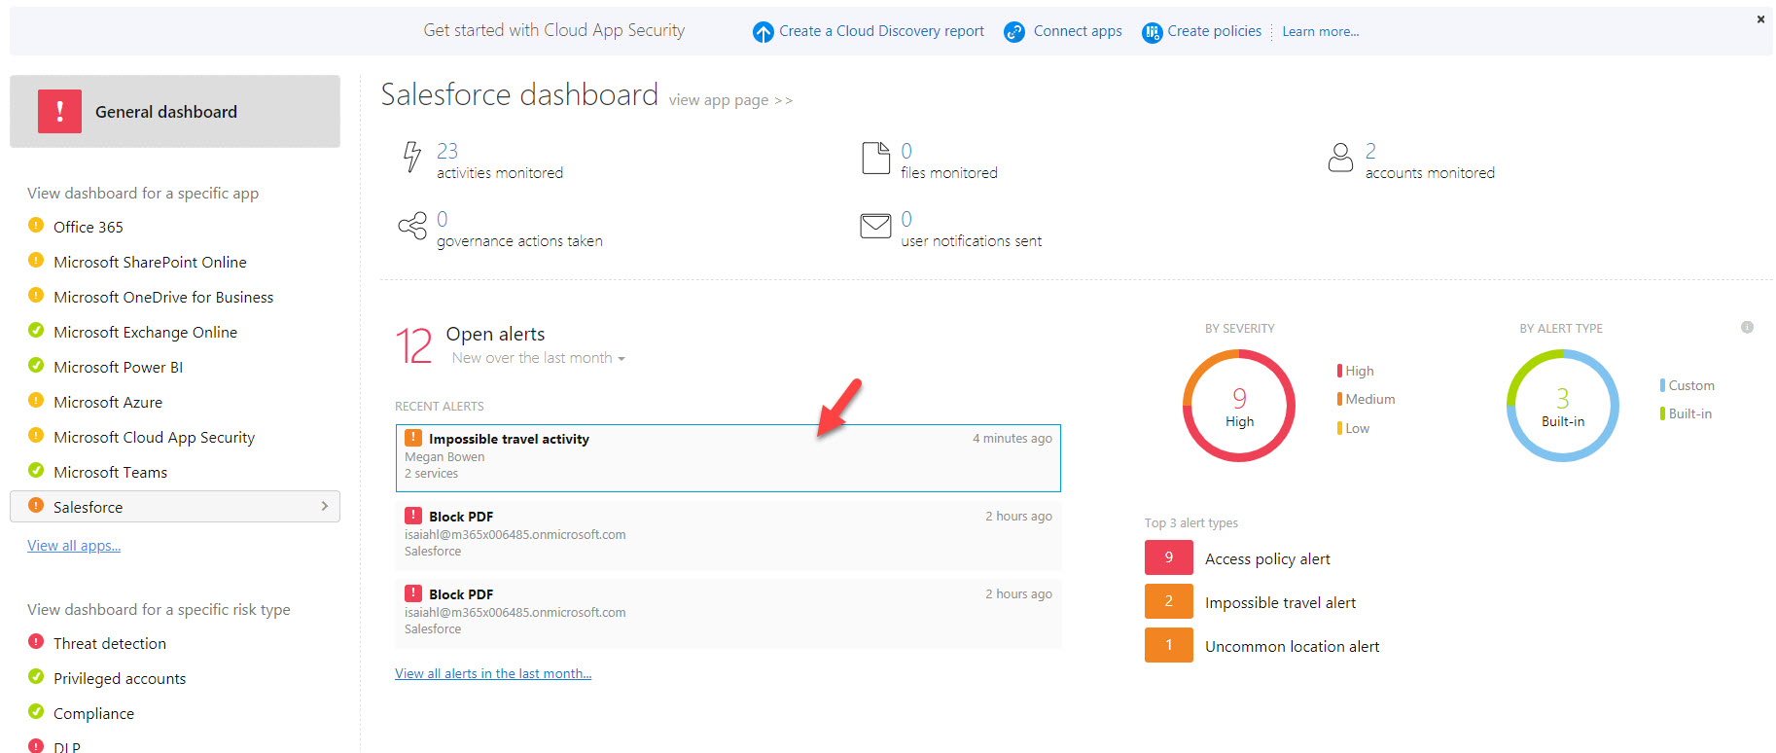1776x753 pixels.
Task: Click the 23 activities monitored count
Action: click(x=447, y=151)
